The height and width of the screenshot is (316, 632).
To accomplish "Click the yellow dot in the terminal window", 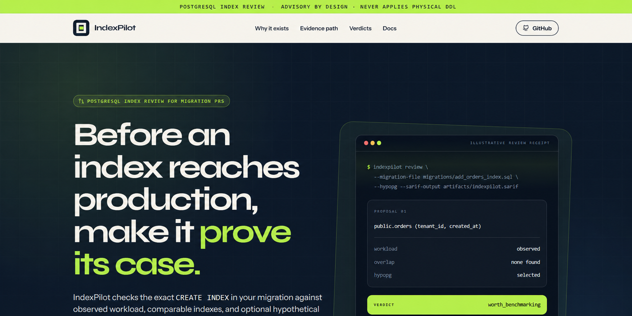I will point(373,143).
